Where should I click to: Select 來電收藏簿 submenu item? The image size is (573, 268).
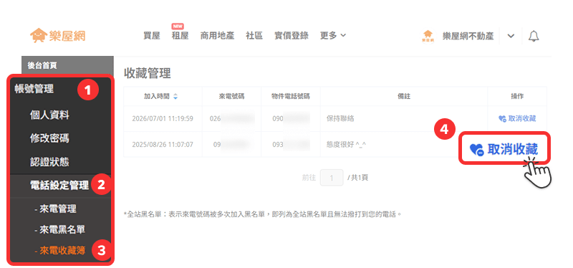click(x=59, y=251)
